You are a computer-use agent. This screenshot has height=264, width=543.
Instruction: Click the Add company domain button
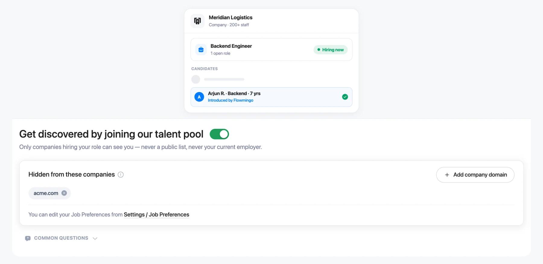[475, 175]
